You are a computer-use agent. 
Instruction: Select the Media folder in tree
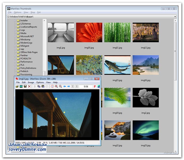23,33
